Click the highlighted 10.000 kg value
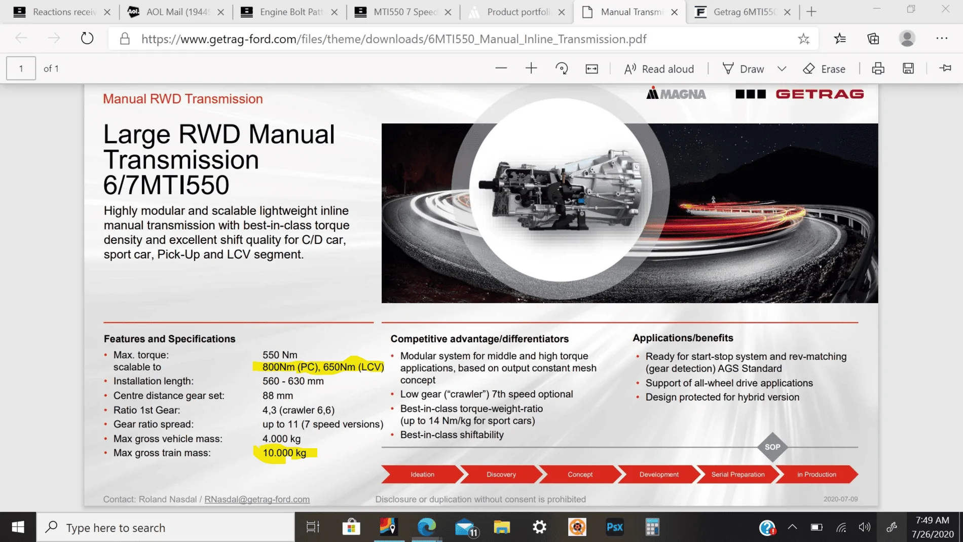This screenshot has width=963, height=542. pos(284,453)
